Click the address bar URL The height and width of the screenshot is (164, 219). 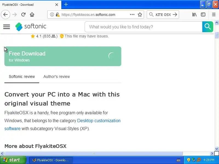(88, 15)
